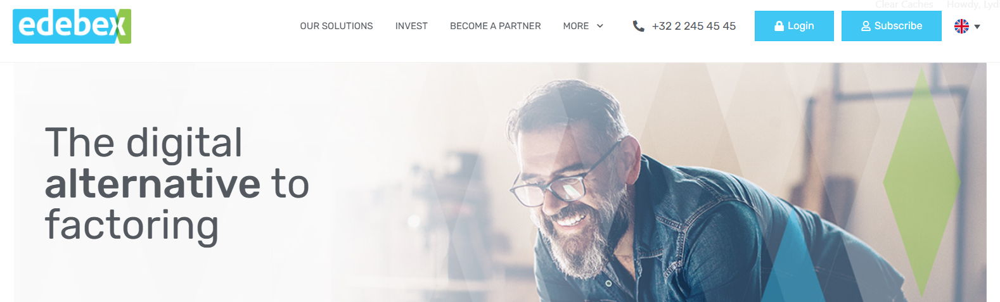Click the edebex logo

click(x=72, y=26)
